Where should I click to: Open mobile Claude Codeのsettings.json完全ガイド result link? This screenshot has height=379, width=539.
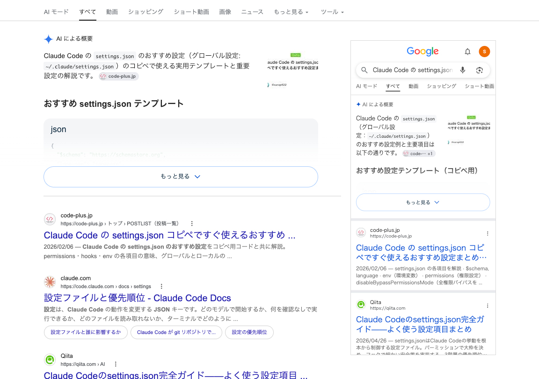click(420, 324)
